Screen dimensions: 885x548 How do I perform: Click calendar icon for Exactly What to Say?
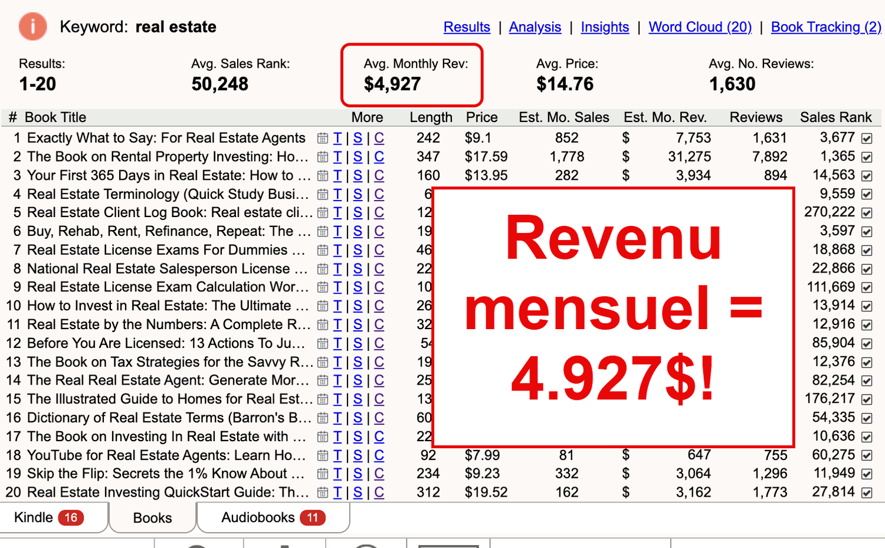(323, 138)
